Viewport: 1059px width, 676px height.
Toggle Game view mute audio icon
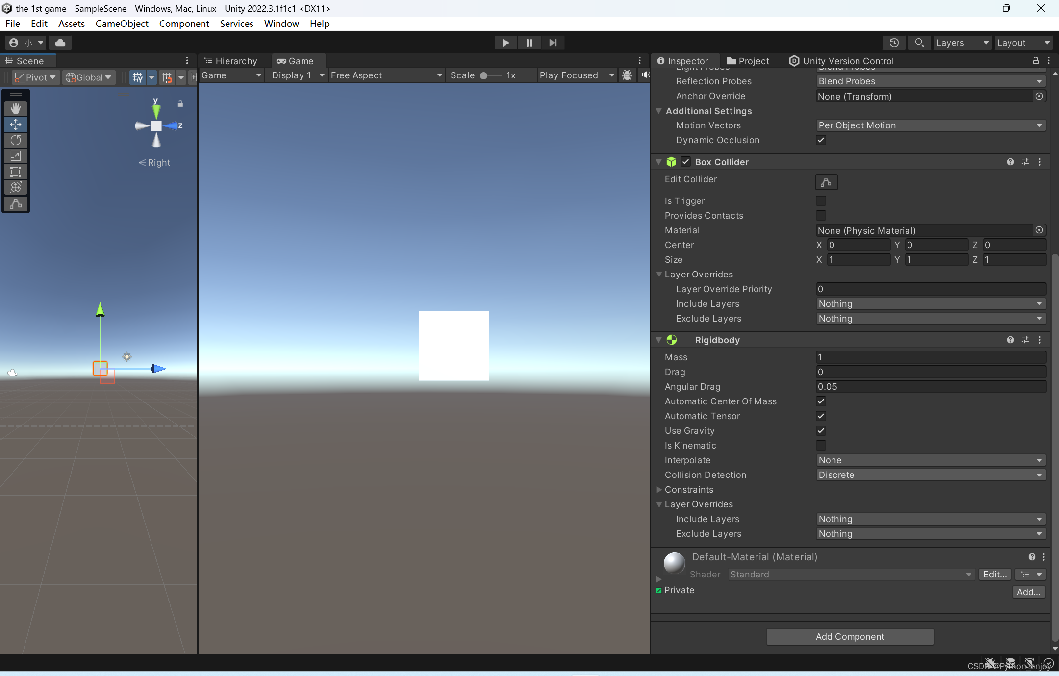point(645,75)
